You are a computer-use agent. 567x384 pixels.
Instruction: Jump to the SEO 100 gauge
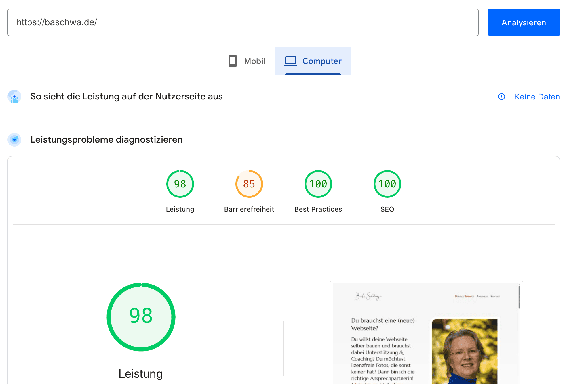(x=387, y=184)
